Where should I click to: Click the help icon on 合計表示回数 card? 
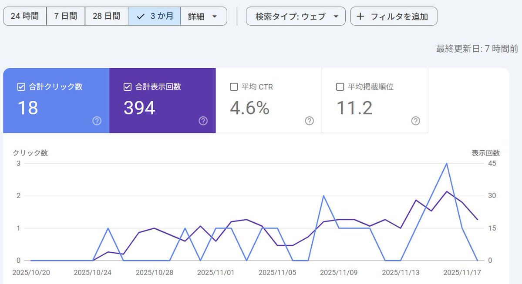203,121
